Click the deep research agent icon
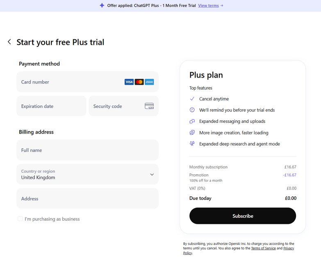321x263 pixels. [x=192, y=144]
